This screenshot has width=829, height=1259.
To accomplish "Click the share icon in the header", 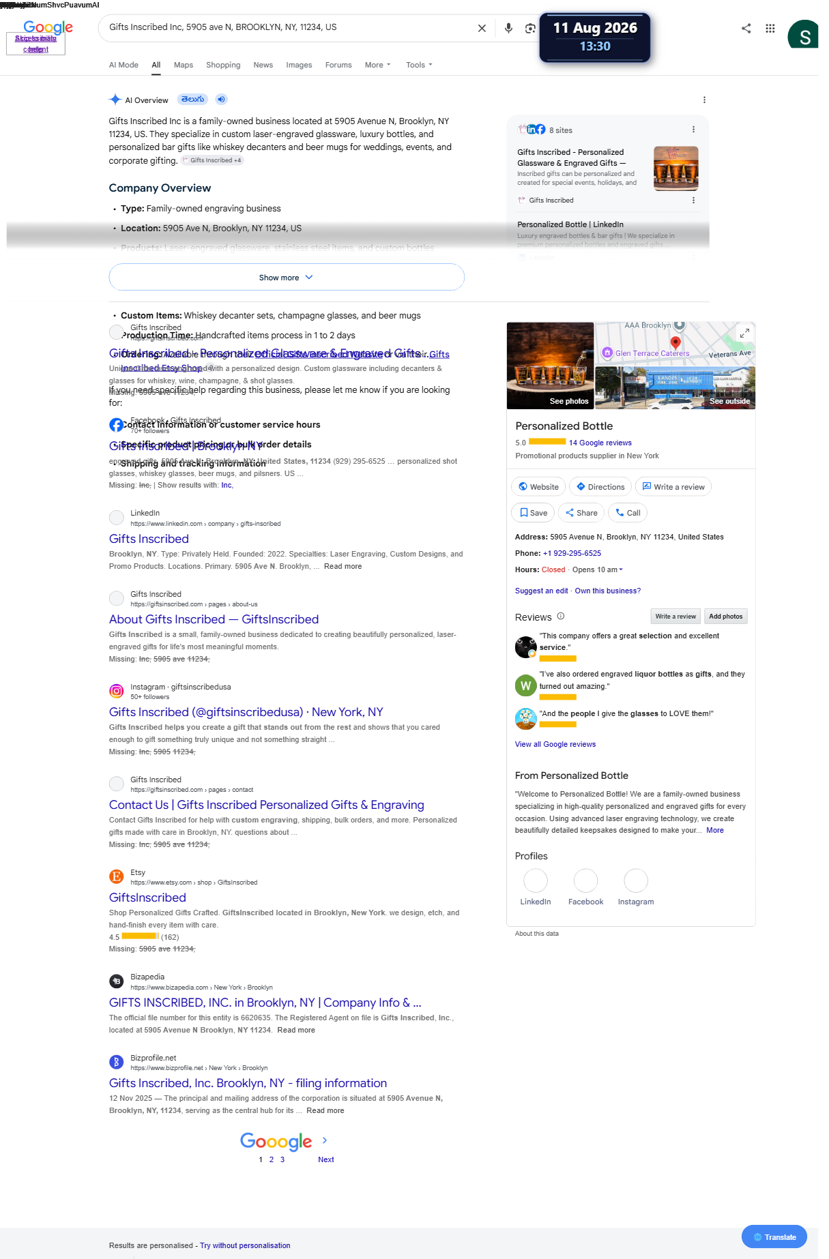I will 746,28.
